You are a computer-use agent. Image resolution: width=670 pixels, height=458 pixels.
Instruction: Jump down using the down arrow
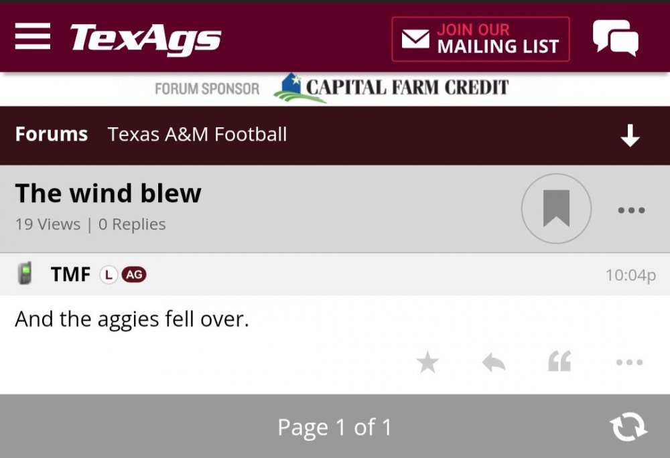coord(630,136)
